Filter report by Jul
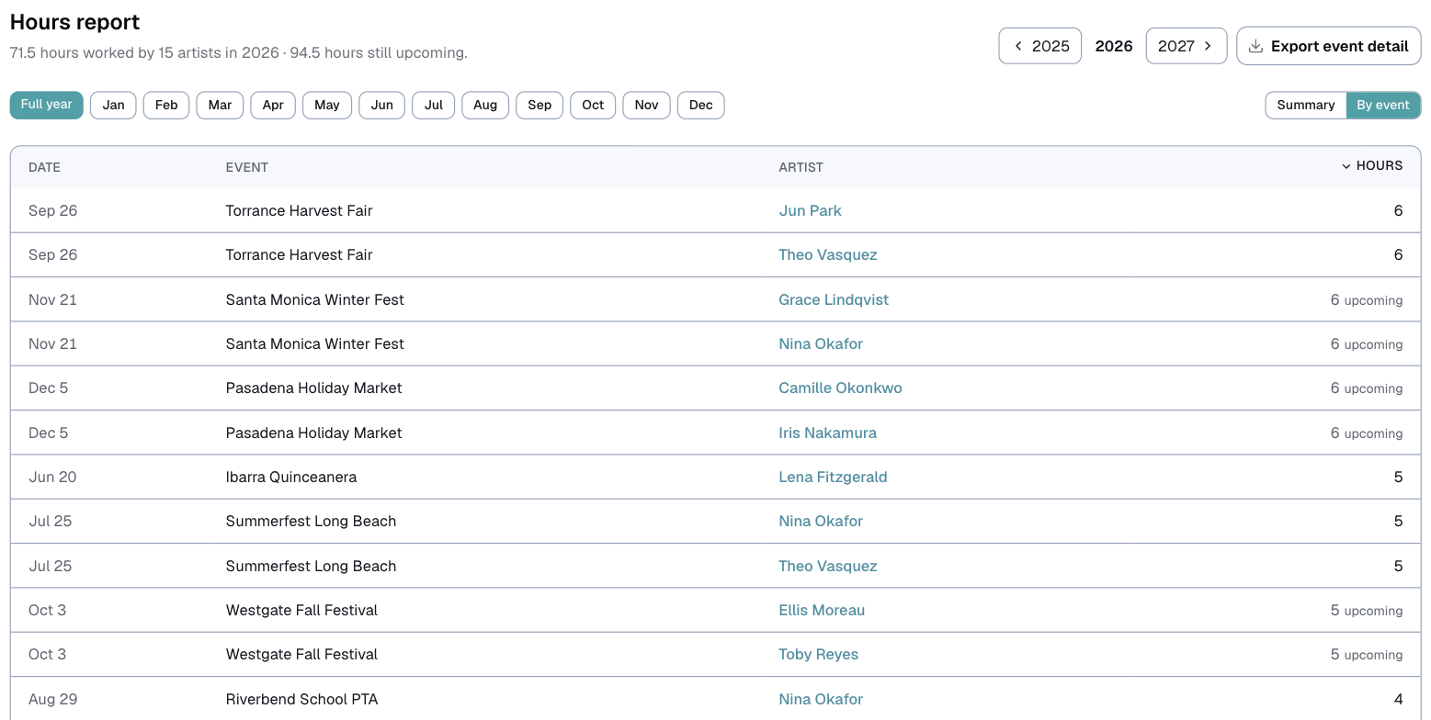This screenshot has height=720, width=1431. pyautogui.click(x=434, y=105)
